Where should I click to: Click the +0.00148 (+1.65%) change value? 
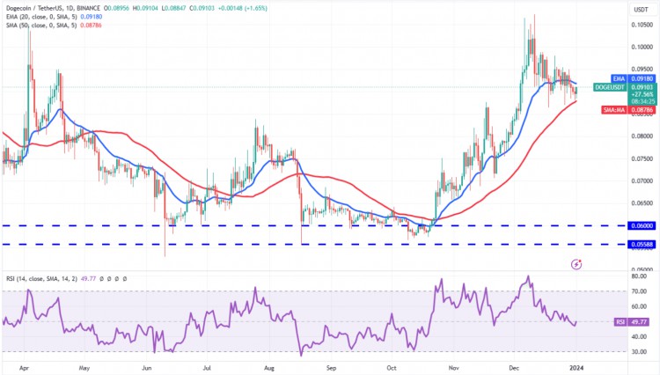click(x=243, y=8)
